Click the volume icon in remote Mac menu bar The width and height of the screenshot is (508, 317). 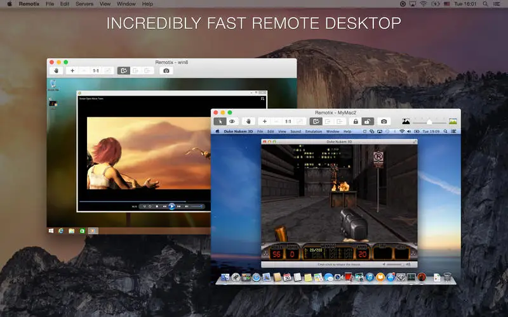(409, 132)
